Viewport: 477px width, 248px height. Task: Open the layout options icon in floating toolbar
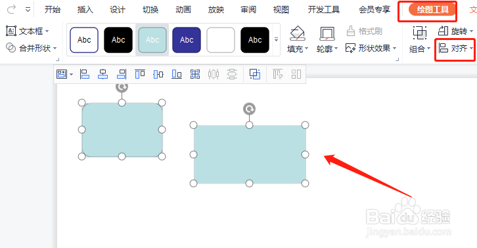[62, 74]
